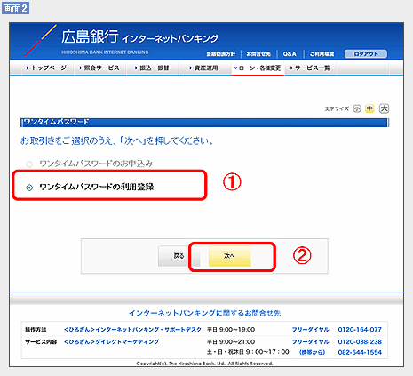Open ローン・各種変更 navigation tab
The width and height of the screenshot is (413, 376).
258,68
